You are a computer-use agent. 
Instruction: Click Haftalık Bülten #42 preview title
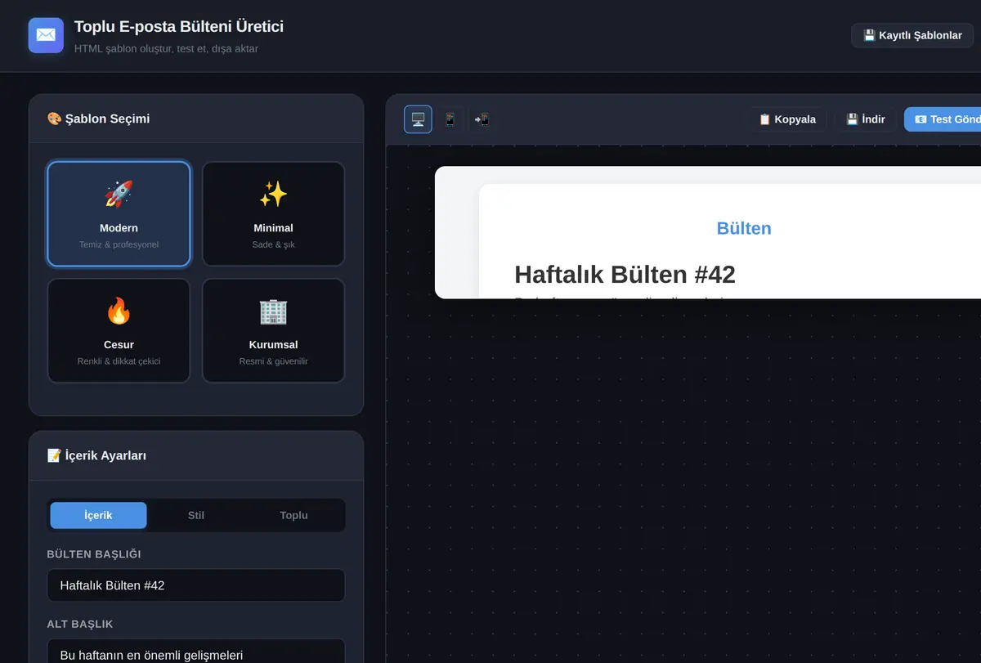tap(625, 275)
